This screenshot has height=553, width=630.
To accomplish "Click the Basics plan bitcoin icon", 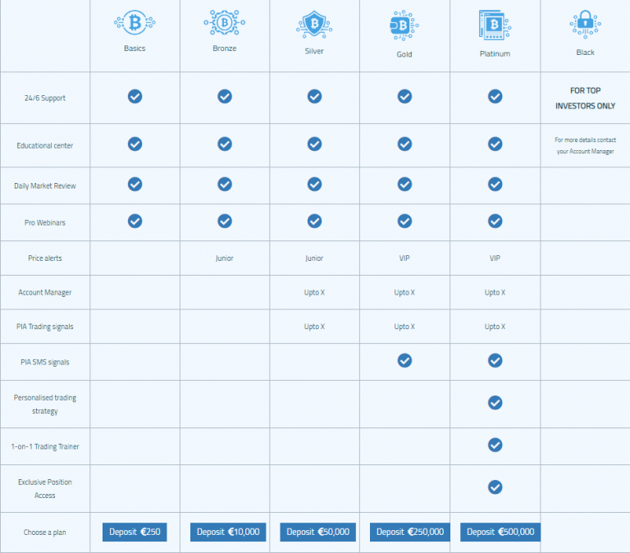I will (x=135, y=23).
